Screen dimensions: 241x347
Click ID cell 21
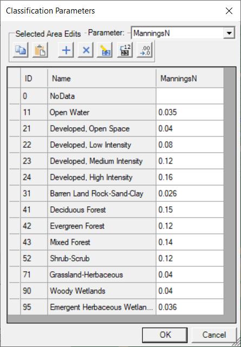(34, 129)
